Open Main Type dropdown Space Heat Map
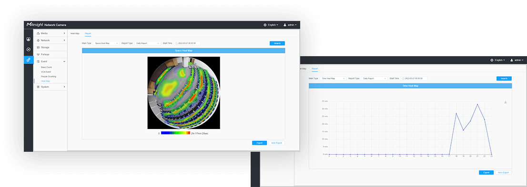 coord(106,43)
